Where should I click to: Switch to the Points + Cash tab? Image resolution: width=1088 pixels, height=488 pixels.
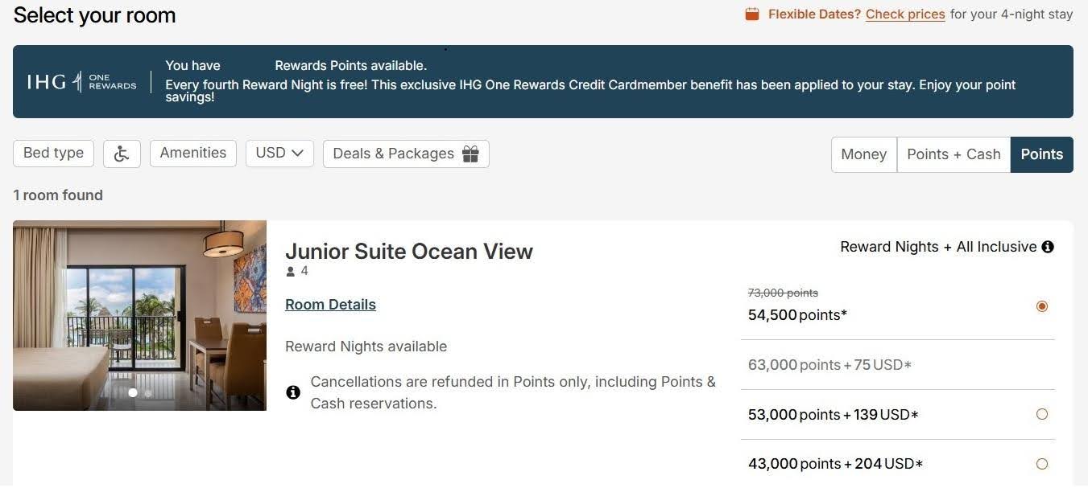pyautogui.click(x=954, y=154)
